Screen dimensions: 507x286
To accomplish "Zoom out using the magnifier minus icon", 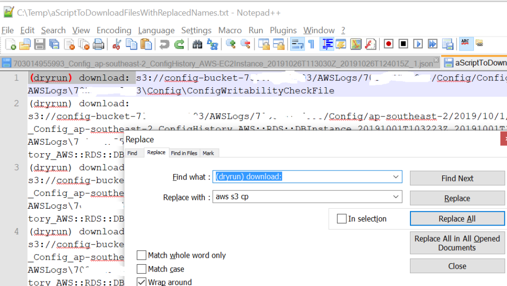I will point(246,44).
